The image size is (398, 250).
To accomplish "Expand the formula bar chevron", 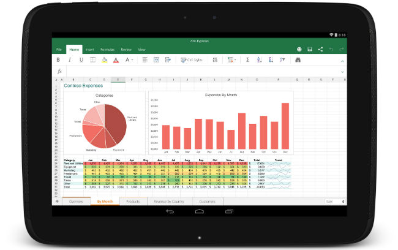I will (340, 71).
